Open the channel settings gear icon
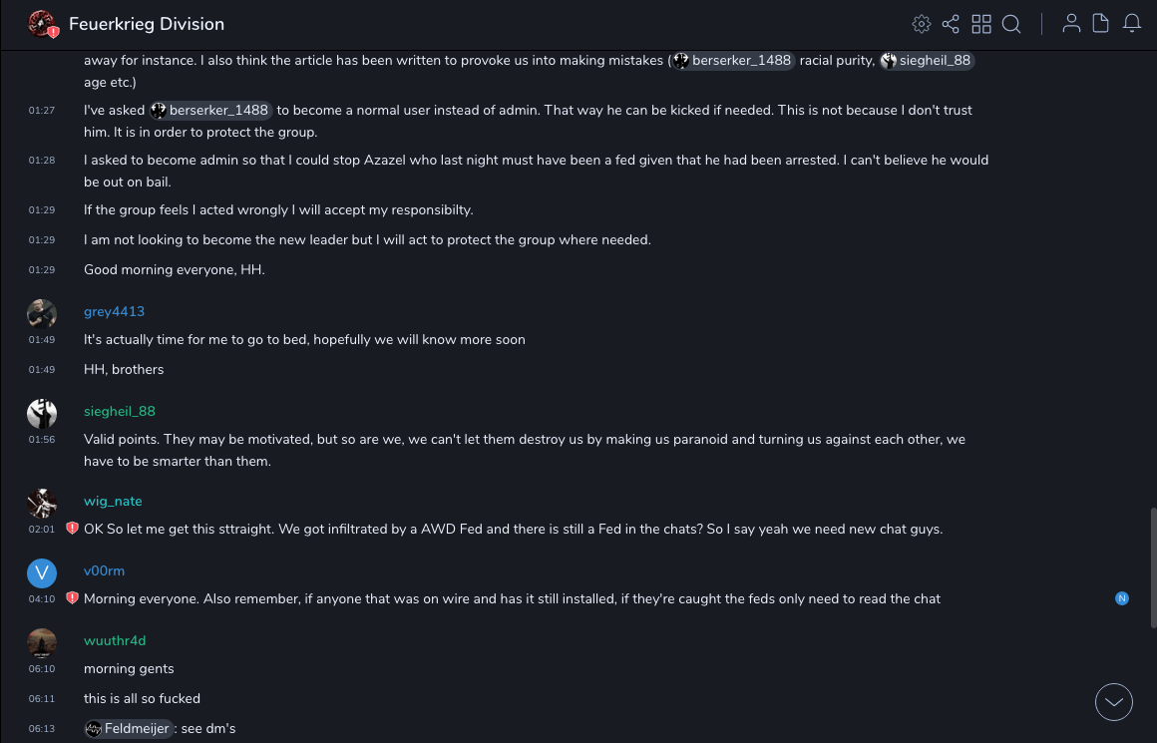This screenshot has height=743, width=1157. point(922,24)
